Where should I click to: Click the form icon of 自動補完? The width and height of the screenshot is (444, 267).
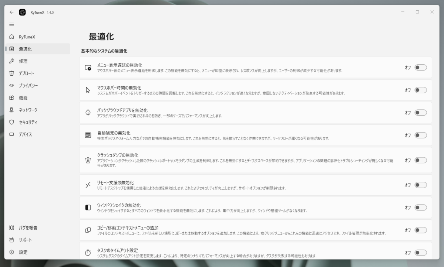[88, 135]
